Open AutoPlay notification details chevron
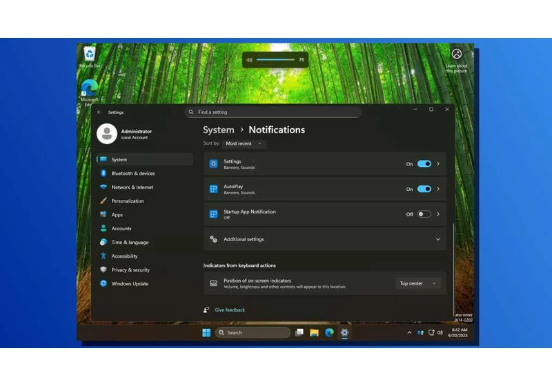 coord(438,189)
